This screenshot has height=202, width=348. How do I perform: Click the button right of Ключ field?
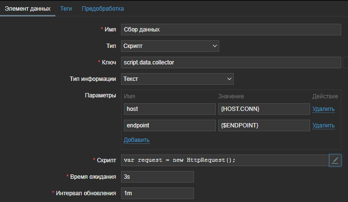(x=346, y=62)
